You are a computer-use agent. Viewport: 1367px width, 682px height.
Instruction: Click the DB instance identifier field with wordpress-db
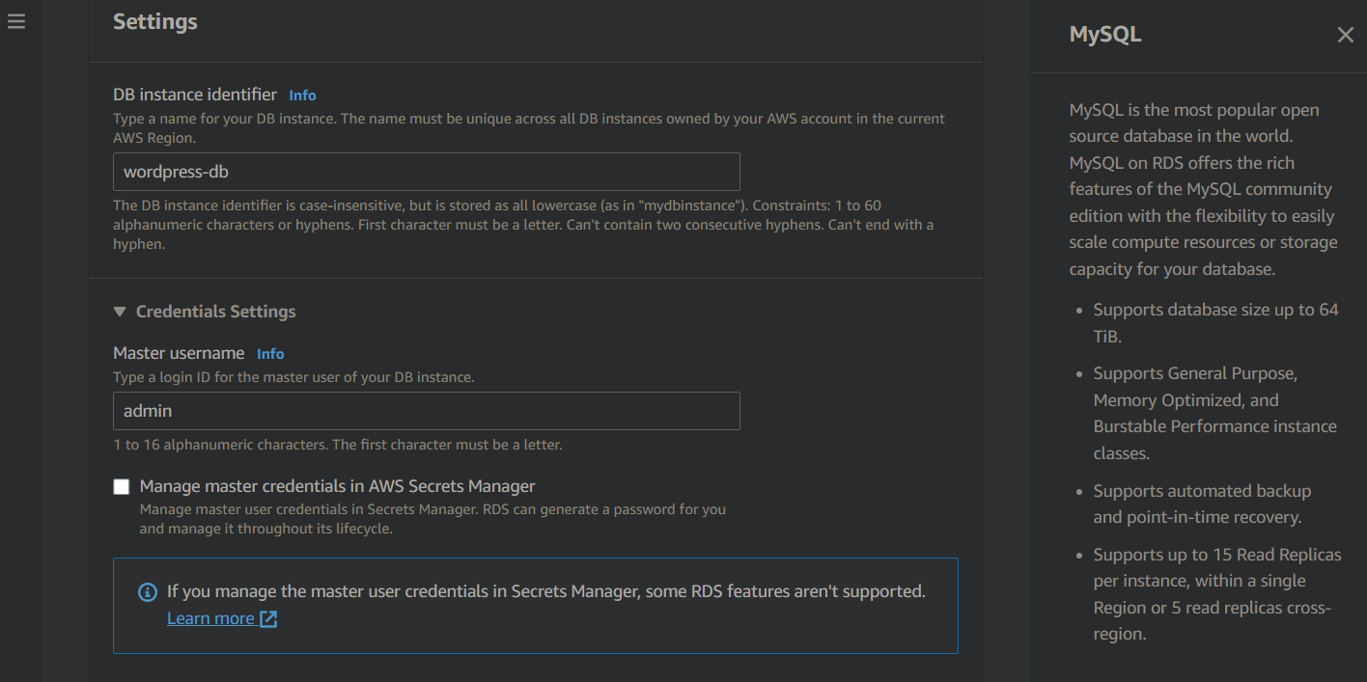(427, 172)
